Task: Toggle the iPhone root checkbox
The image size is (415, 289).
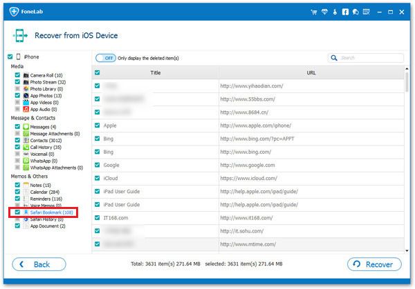Action: pos(10,57)
